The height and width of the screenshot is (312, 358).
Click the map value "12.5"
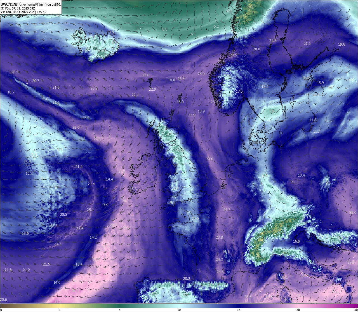click(x=86, y=118)
